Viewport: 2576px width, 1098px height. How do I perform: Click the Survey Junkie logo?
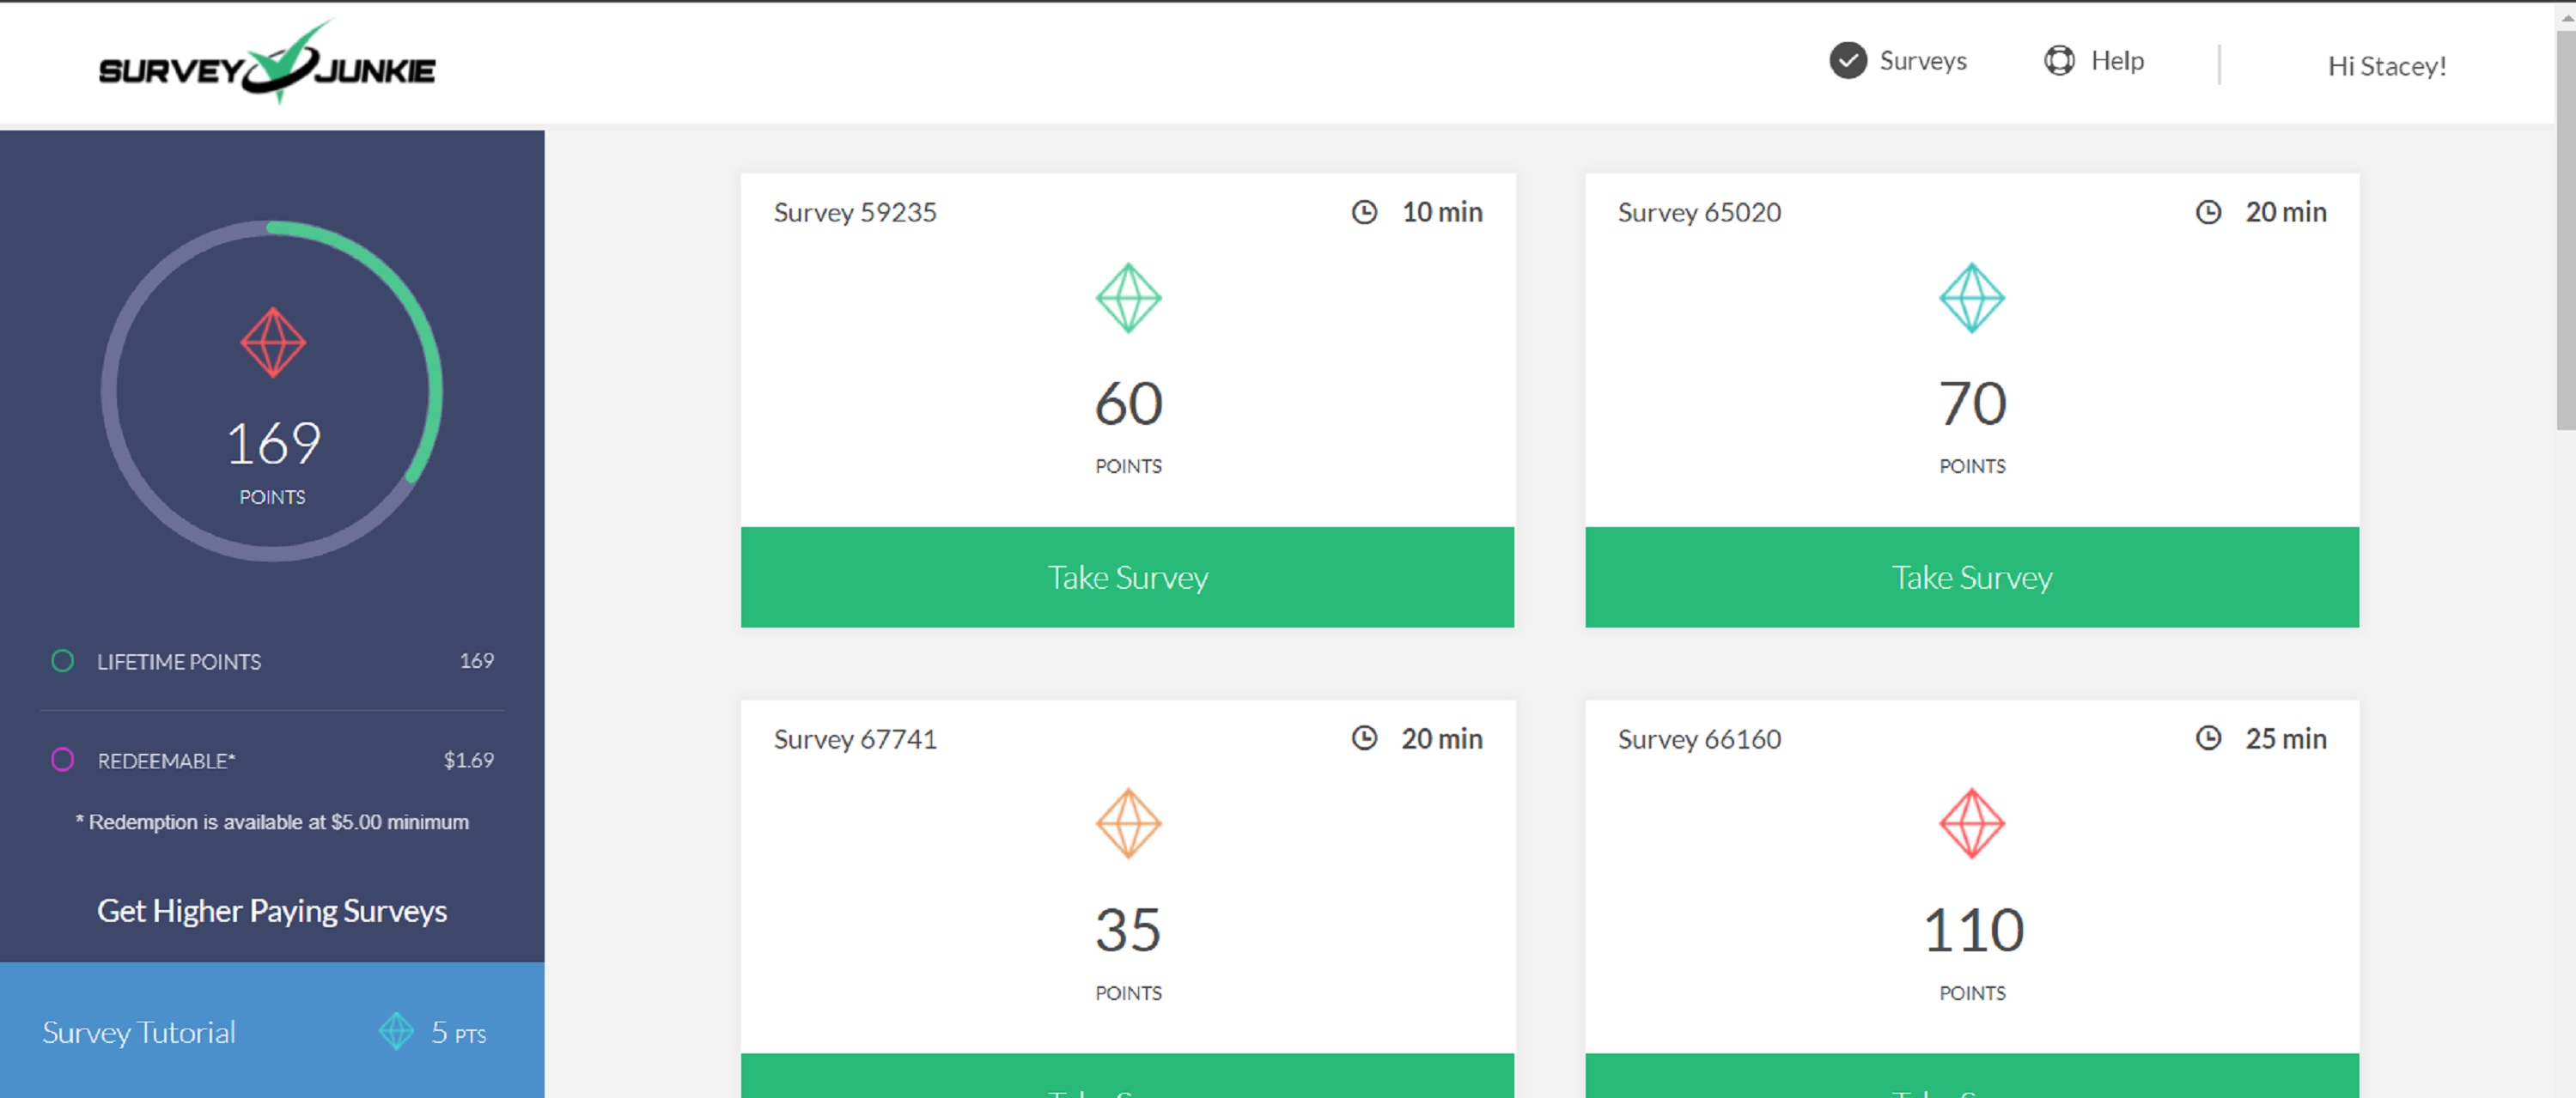click(267, 63)
